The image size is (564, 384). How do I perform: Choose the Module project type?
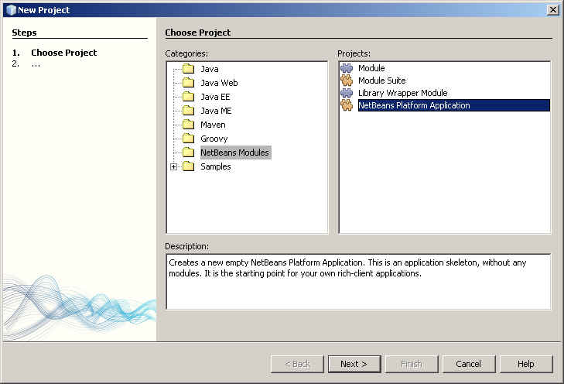(x=371, y=68)
